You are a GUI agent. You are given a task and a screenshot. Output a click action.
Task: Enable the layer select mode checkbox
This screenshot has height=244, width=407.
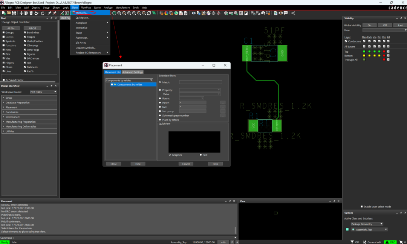361,206
